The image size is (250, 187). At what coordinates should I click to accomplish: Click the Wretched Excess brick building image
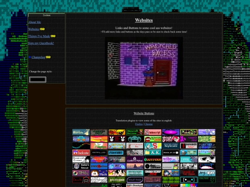[x=144, y=68]
